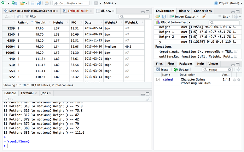Screen dimensions: 244x152
Task: Switch to the Jobs tab
Action: 45,93
